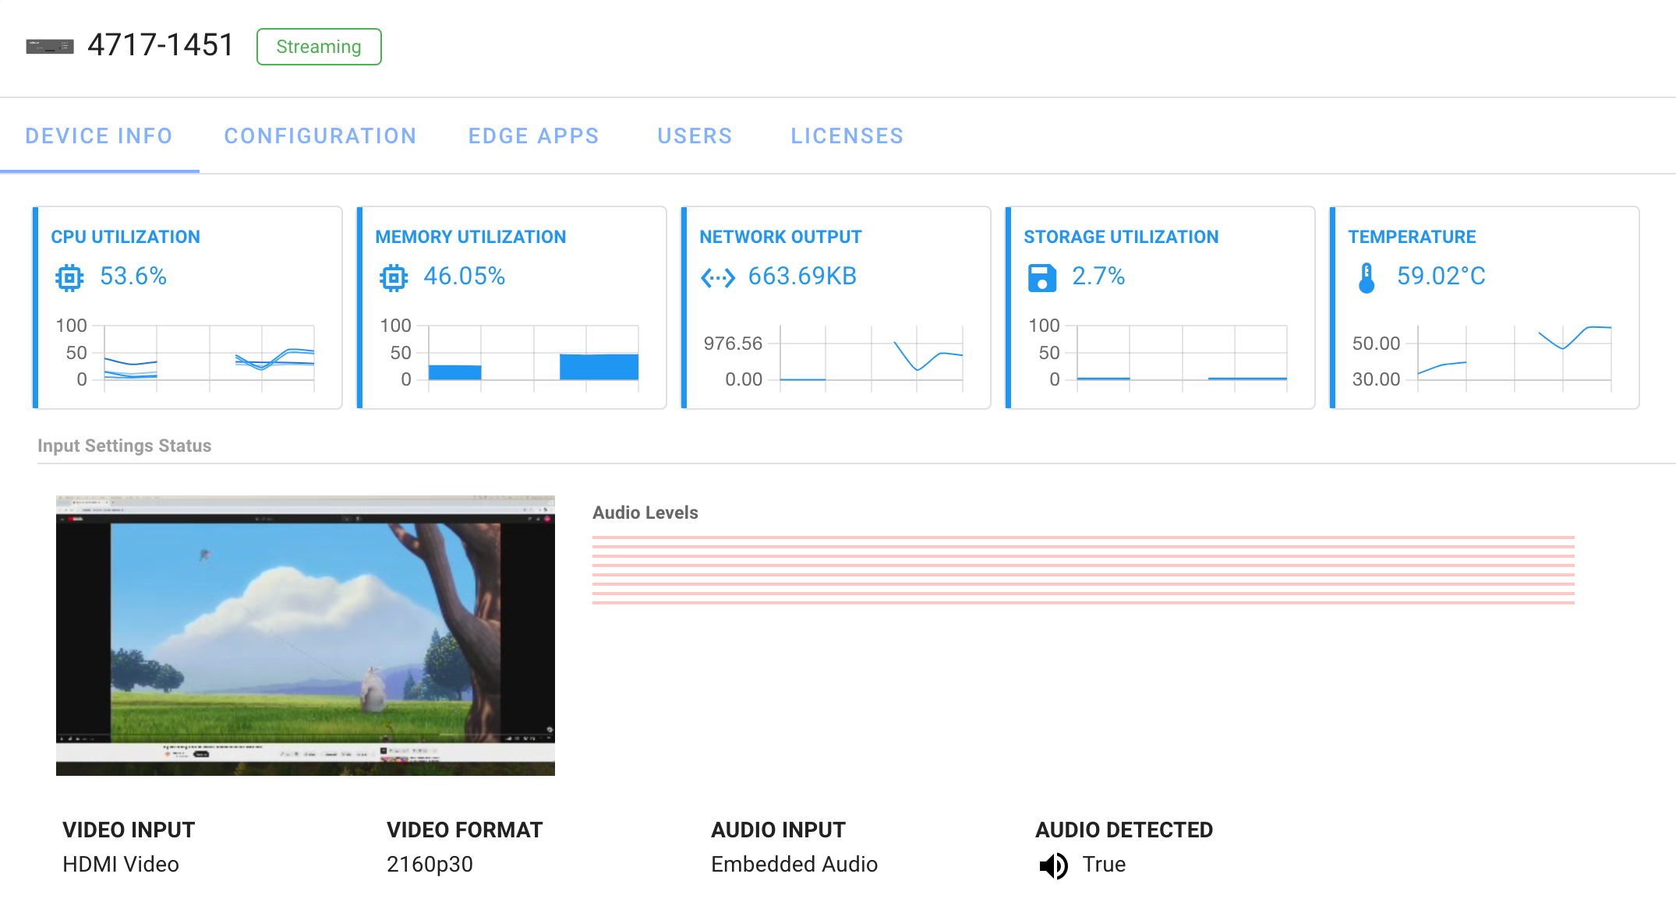Click the device name 4717-1451
This screenshot has height=902, width=1676.
161,45
